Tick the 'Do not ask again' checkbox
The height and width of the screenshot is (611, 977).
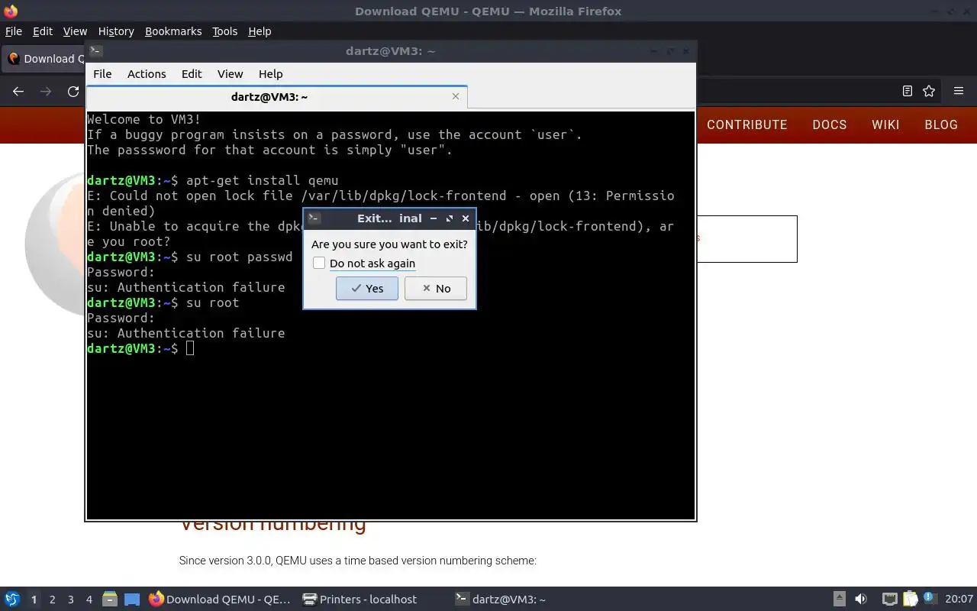[319, 263]
